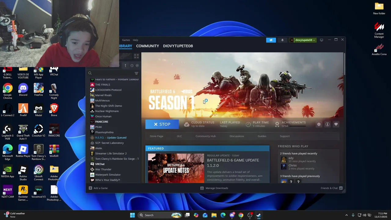Screen dimensions: 391x220
Task: Open the New folder desktop icon
Action: [379, 9]
